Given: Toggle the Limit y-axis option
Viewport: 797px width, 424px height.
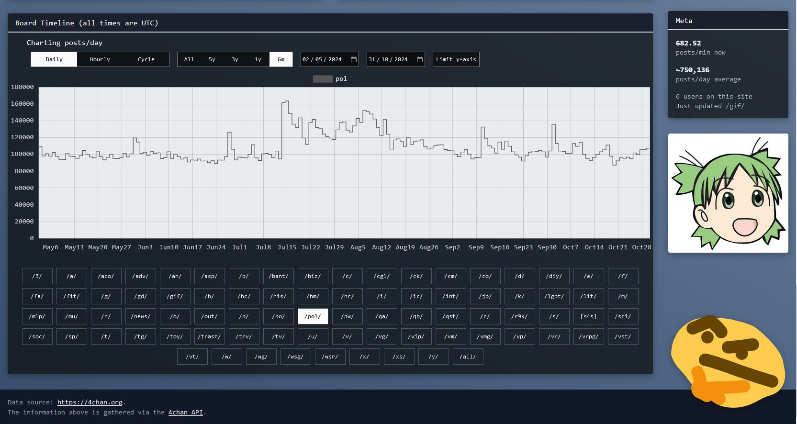Looking at the screenshot, I should coord(456,59).
